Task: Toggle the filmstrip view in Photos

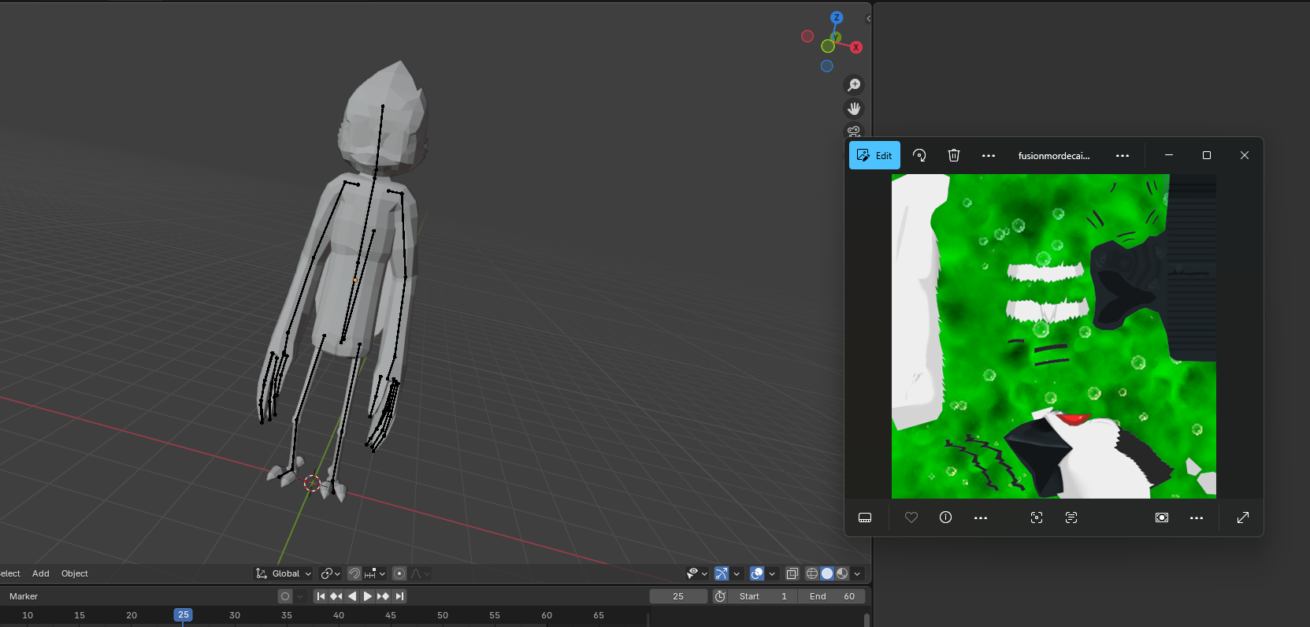Action: click(865, 518)
